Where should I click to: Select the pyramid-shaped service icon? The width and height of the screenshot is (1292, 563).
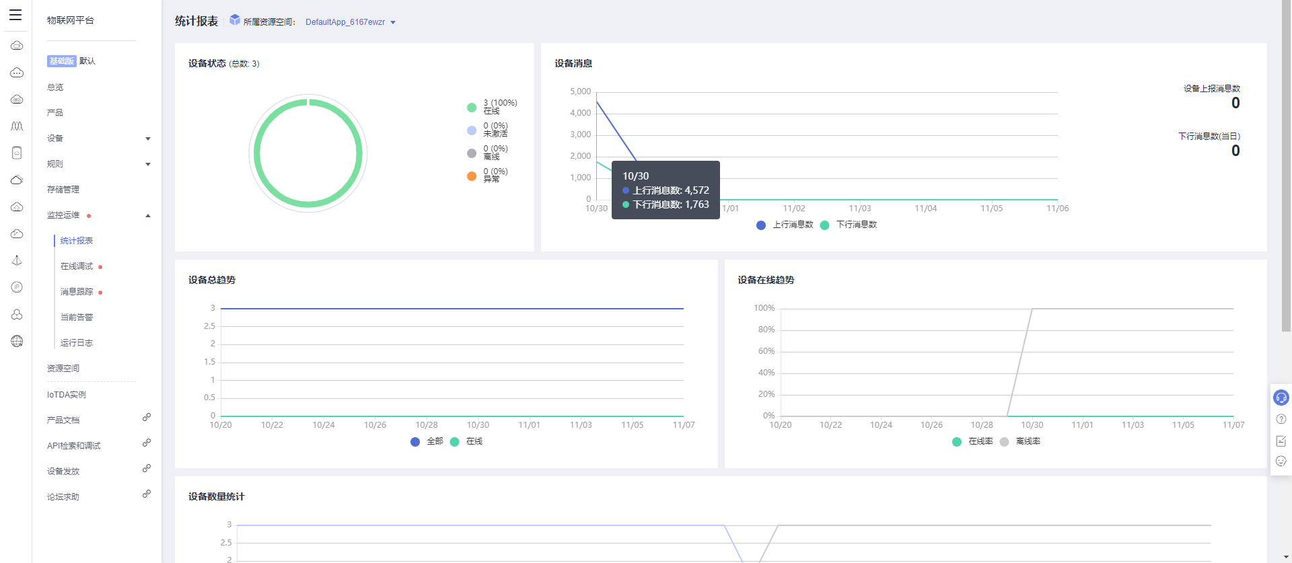(x=17, y=260)
